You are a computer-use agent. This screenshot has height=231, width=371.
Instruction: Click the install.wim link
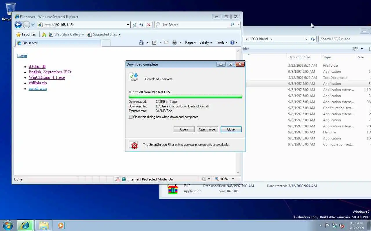pos(38,88)
